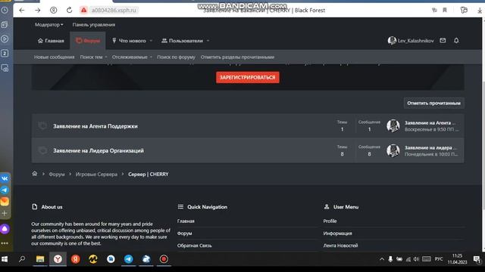The height and width of the screenshot is (272, 485).
Task: Open Alice assistant purple sidebar icon
Action: tap(5, 229)
